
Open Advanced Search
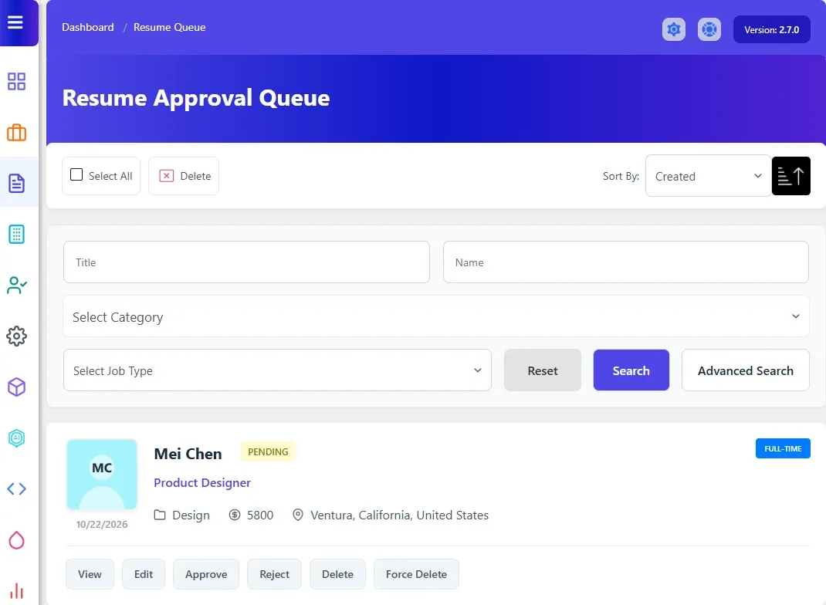pyautogui.click(x=746, y=370)
